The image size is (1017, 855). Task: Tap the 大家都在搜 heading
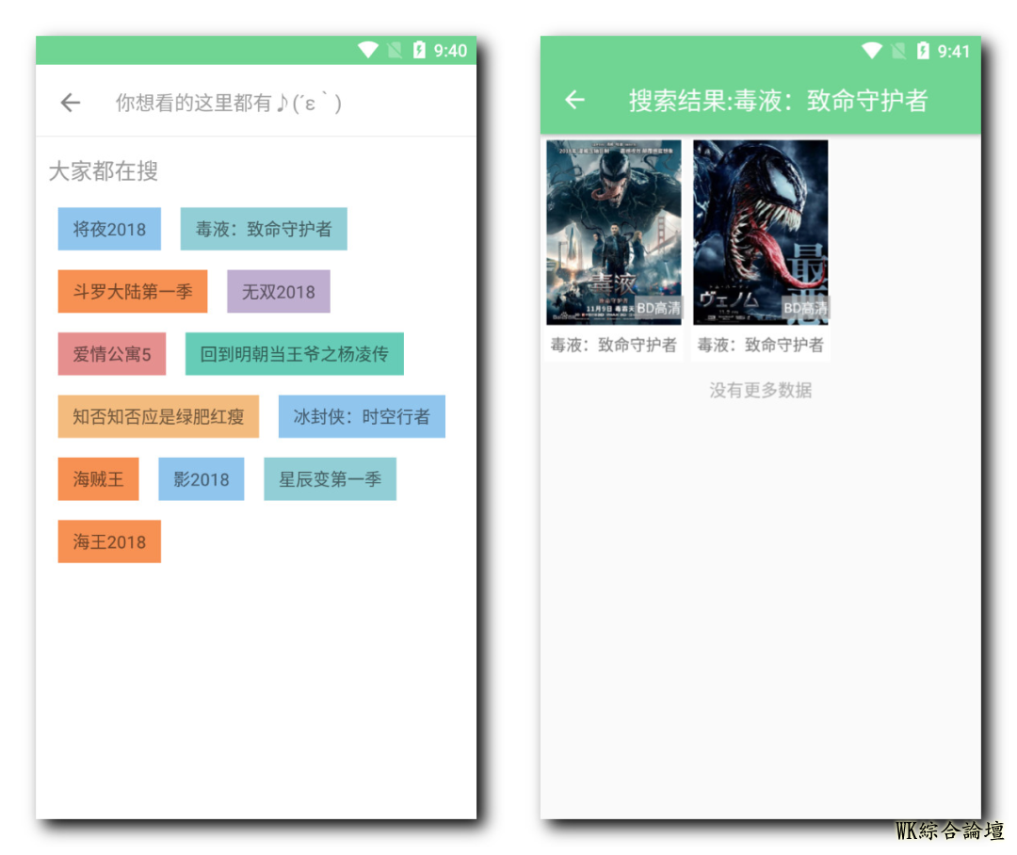tap(104, 171)
